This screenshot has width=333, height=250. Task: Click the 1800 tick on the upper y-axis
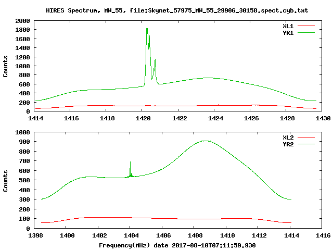tap(22, 30)
